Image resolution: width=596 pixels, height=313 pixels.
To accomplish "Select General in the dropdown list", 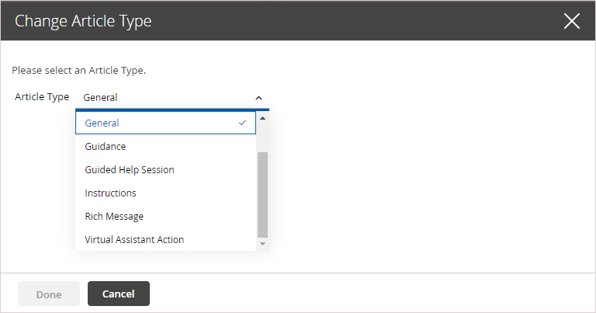I will coord(166,123).
